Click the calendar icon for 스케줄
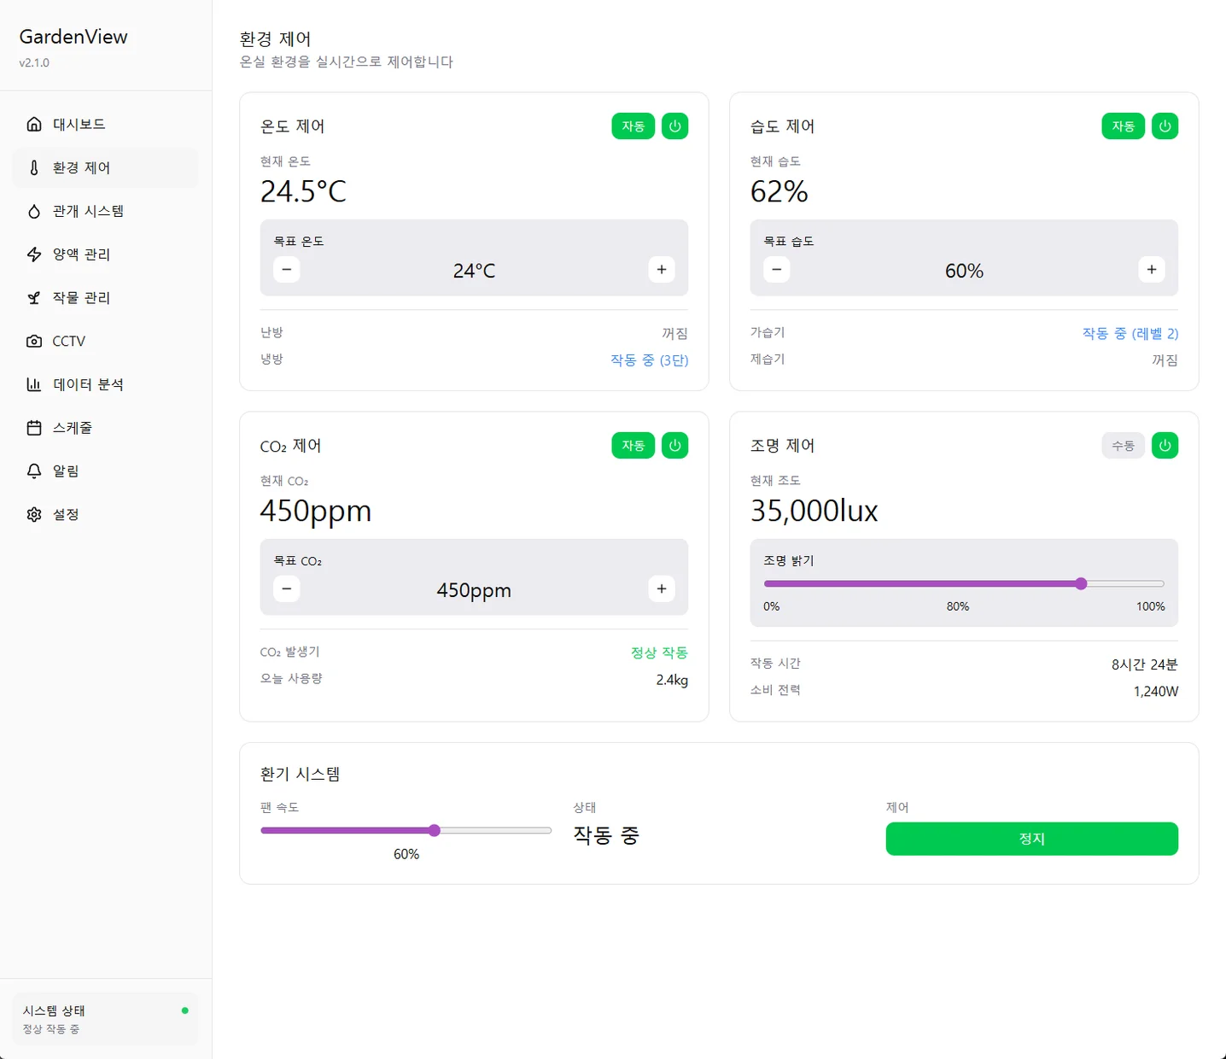 (x=34, y=428)
